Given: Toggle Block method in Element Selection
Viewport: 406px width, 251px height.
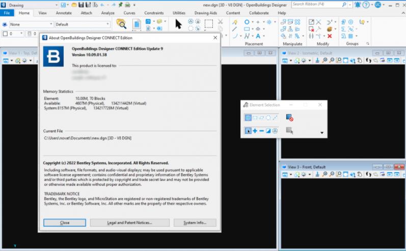Looking at the screenshot, I should pyautogui.click(x=255, y=118).
